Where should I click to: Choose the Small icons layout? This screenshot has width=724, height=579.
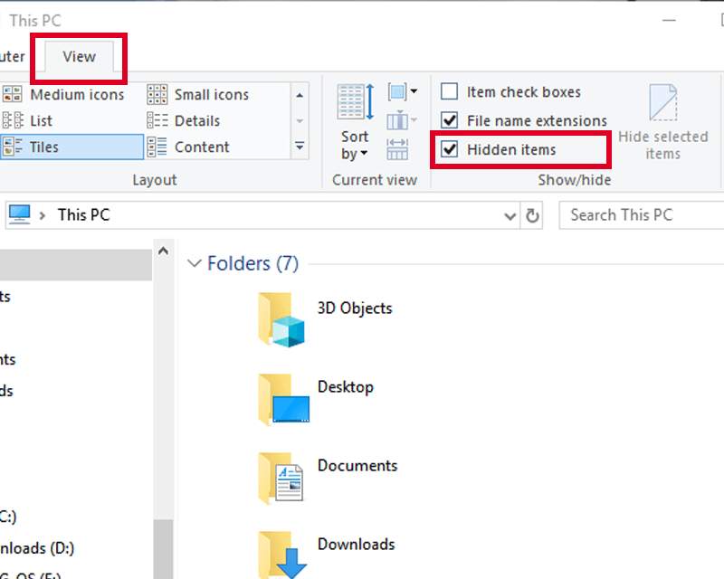198,95
